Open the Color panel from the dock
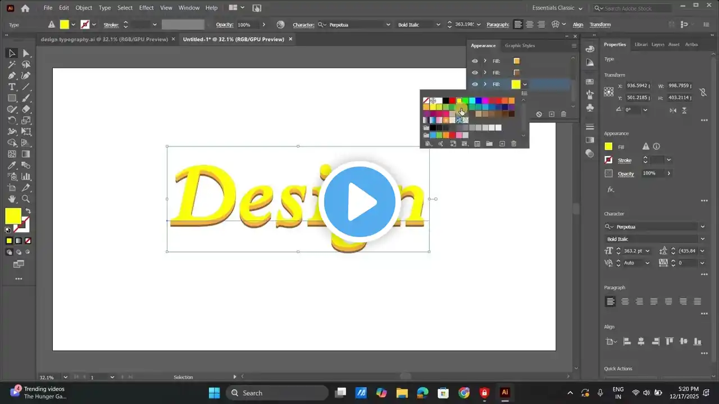The width and height of the screenshot is (719, 404). (590, 49)
